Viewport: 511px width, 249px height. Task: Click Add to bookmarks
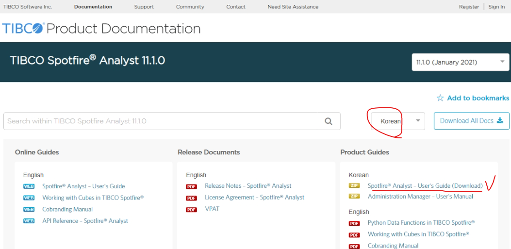478,98
